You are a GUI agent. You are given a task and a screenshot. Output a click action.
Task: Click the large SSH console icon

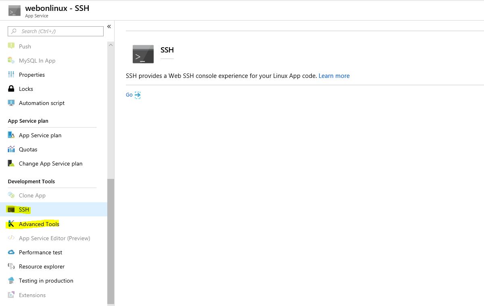click(143, 54)
